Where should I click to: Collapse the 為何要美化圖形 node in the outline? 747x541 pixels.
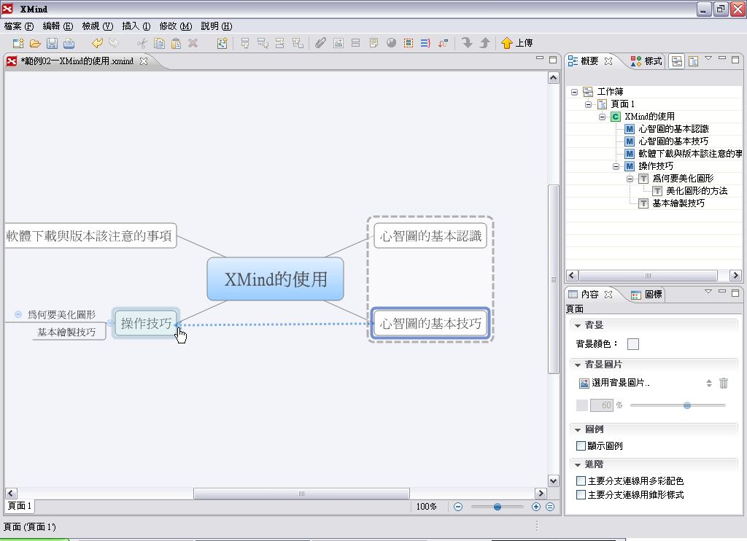coord(630,179)
